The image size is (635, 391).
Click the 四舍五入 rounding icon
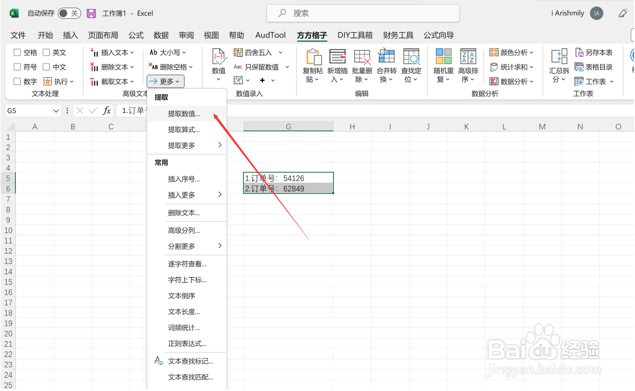coord(238,52)
